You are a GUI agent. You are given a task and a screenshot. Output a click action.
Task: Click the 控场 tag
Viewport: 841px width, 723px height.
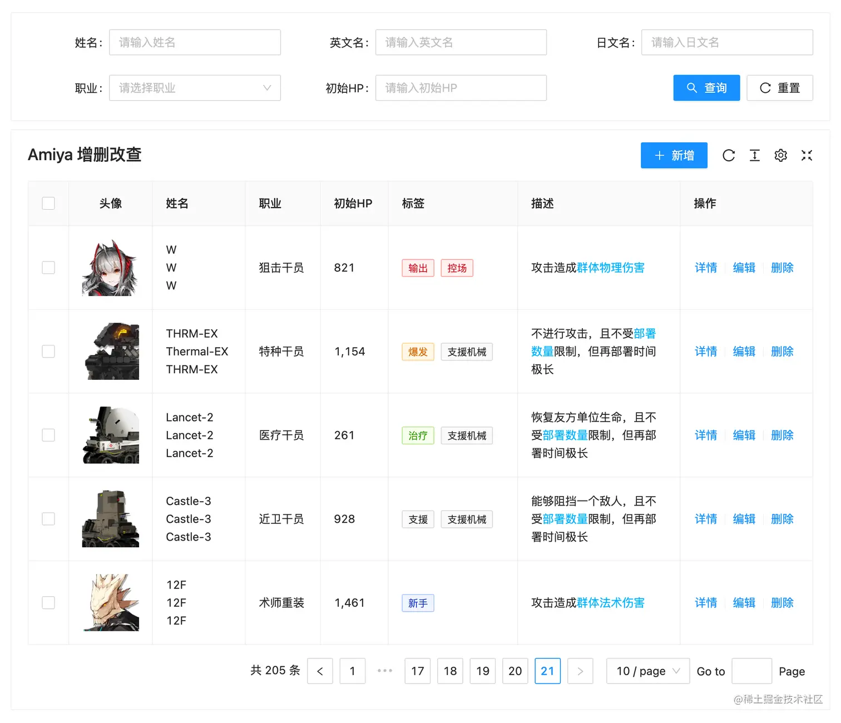pos(457,268)
